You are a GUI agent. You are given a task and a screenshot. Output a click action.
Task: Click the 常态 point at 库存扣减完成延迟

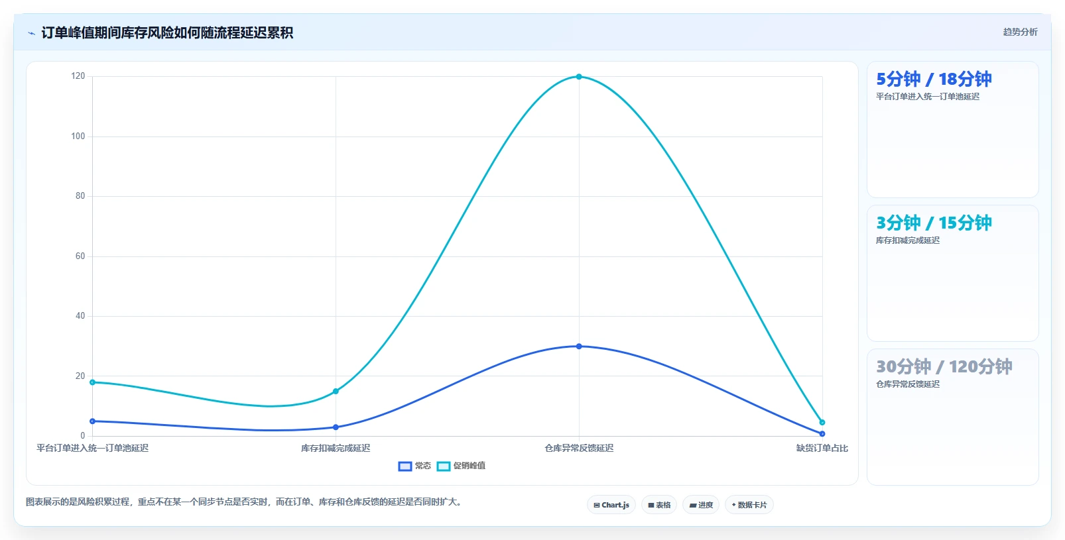point(336,427)
